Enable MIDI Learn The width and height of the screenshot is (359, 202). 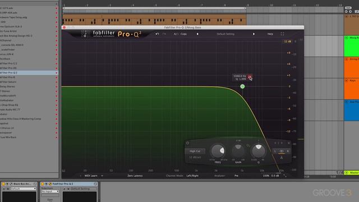[x=91, y=176]
